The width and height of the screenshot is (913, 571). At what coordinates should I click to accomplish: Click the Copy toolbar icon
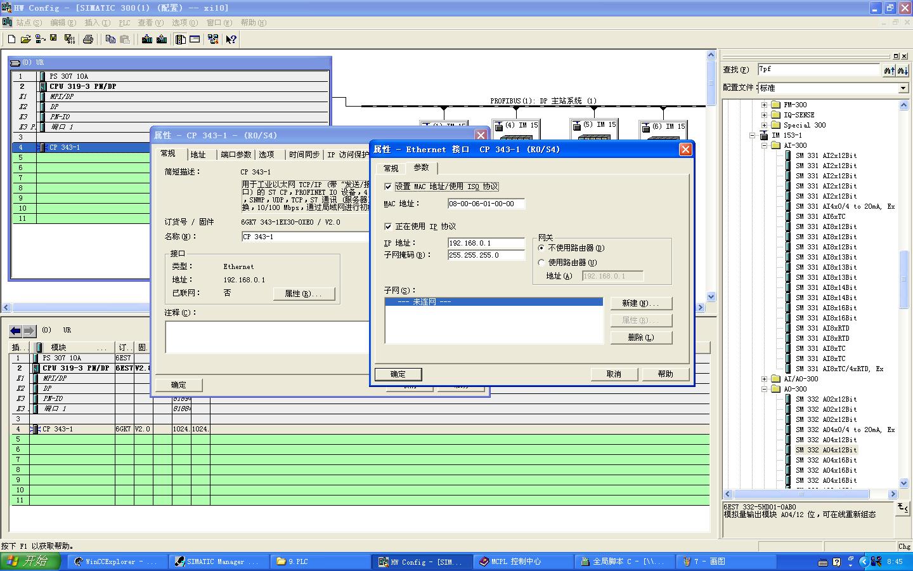point(110,39)
